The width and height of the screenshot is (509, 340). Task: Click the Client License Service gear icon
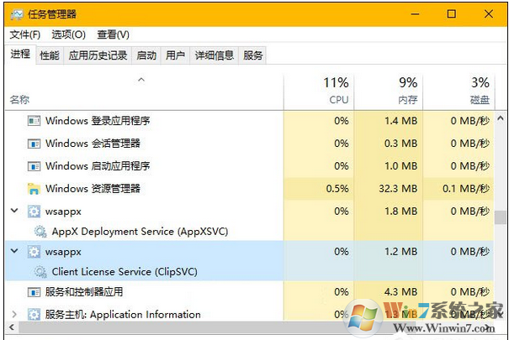click(x=40, y=271)
